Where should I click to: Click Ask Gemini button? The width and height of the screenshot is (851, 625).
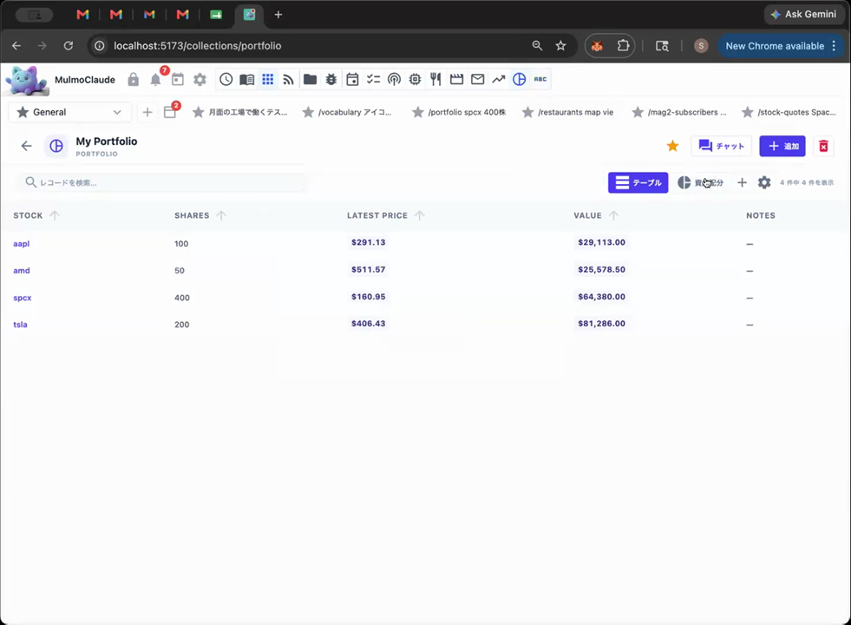[804, 15]
